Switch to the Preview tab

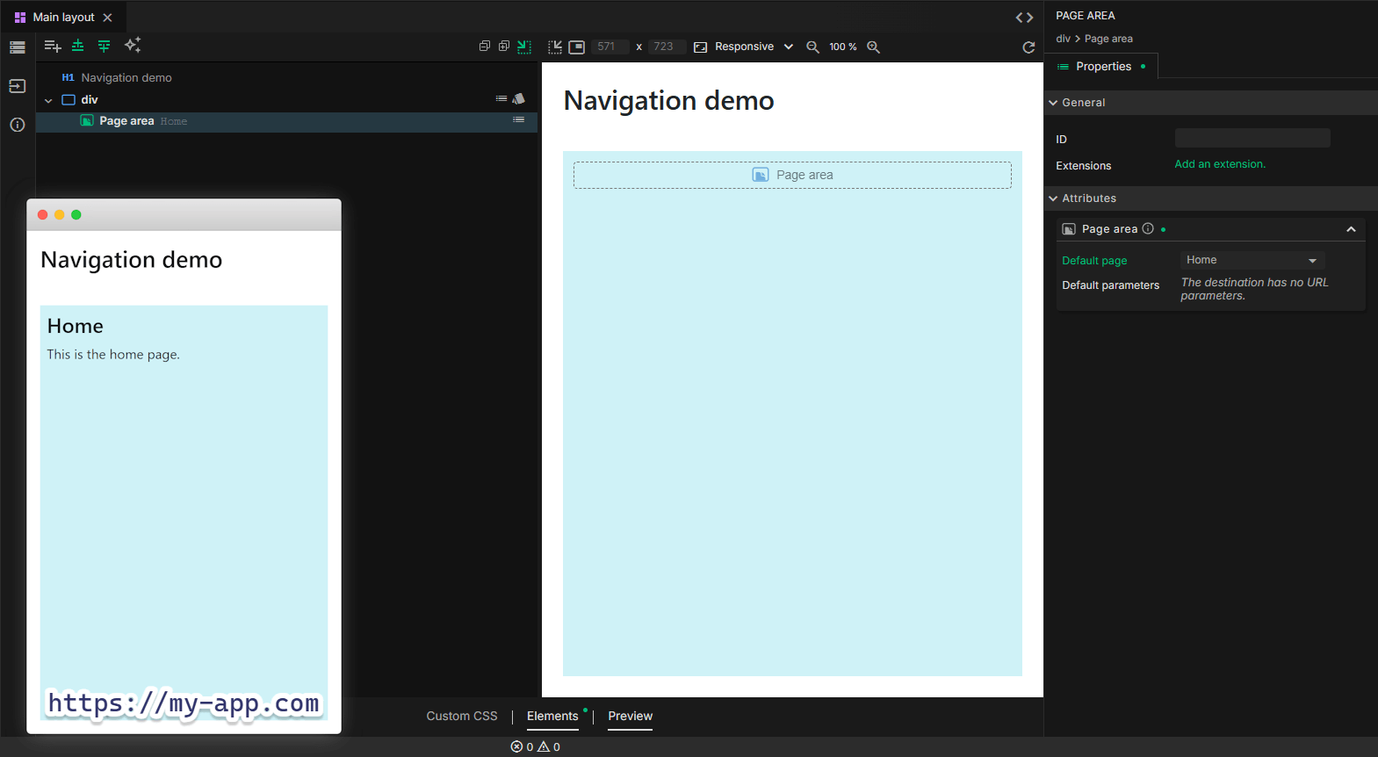[630, 716]
